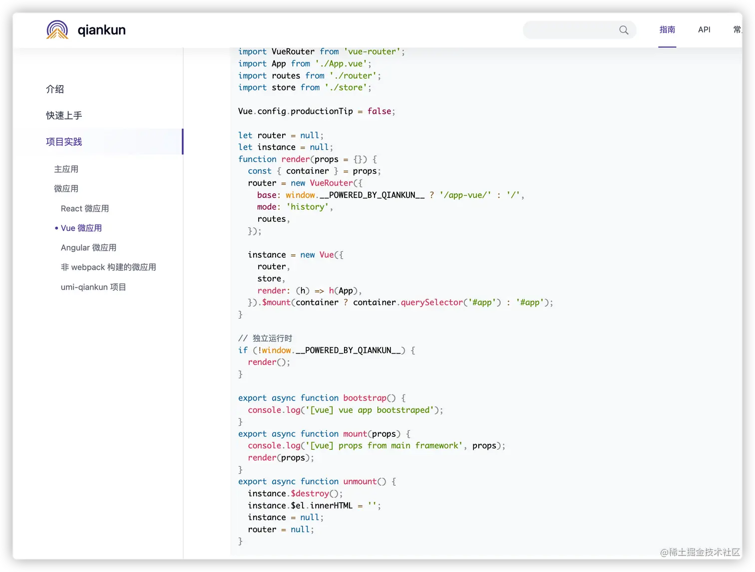The height and width of the screenshot is (572, 755).
Task: Jump to the 微应用 section
Action: click(66, 189)
